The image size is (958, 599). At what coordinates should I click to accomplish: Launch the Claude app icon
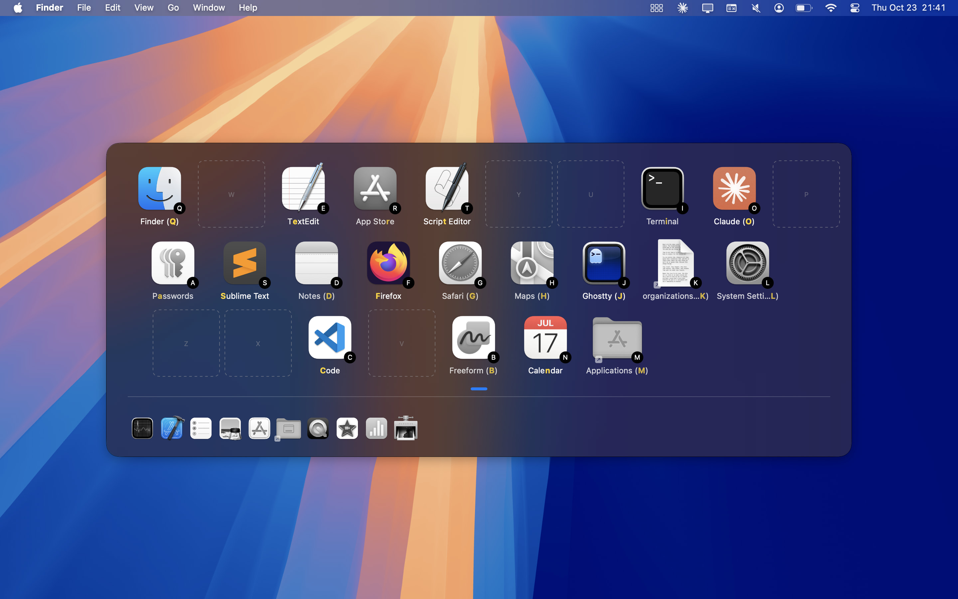tap(734, 189)
